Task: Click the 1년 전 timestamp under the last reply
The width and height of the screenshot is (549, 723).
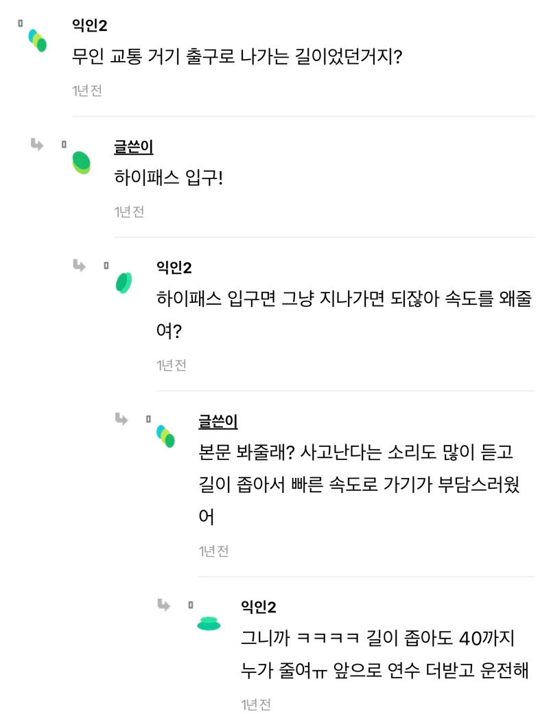Action: (x=255, y=704)
